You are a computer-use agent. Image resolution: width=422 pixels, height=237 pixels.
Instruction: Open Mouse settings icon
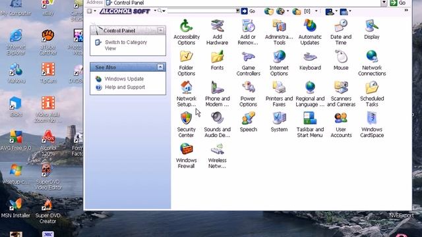tap(341, 61)
